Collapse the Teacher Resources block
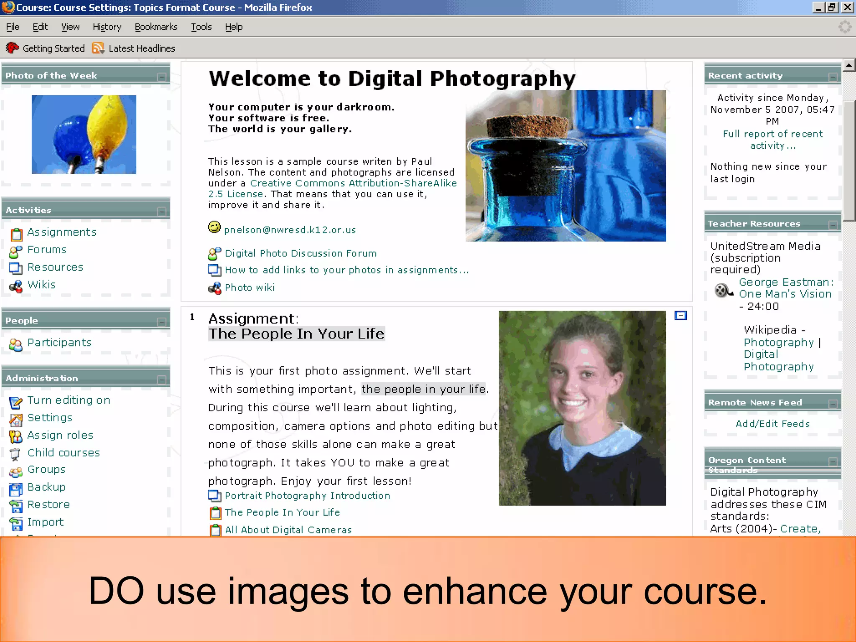This screenshot has height=642, width=856. [x=833, y=225]
